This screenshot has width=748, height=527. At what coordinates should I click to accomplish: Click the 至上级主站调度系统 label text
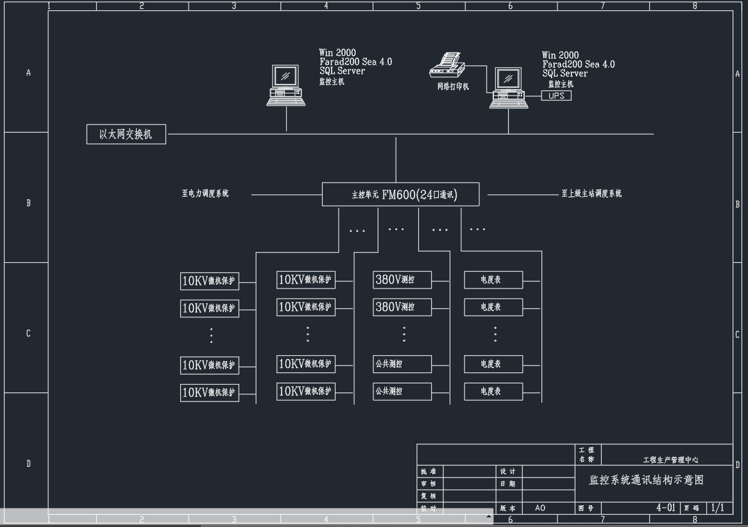point(591,194)
